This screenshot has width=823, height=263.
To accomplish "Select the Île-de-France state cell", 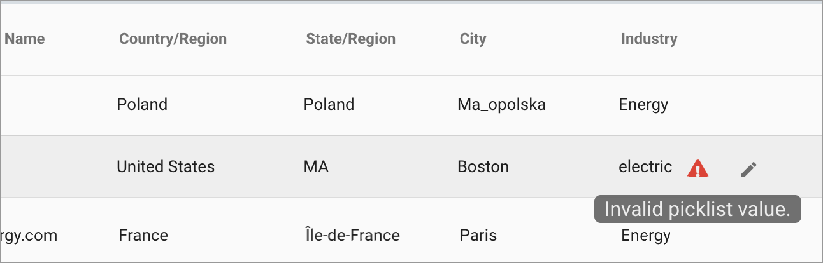I will click(352, 236).
